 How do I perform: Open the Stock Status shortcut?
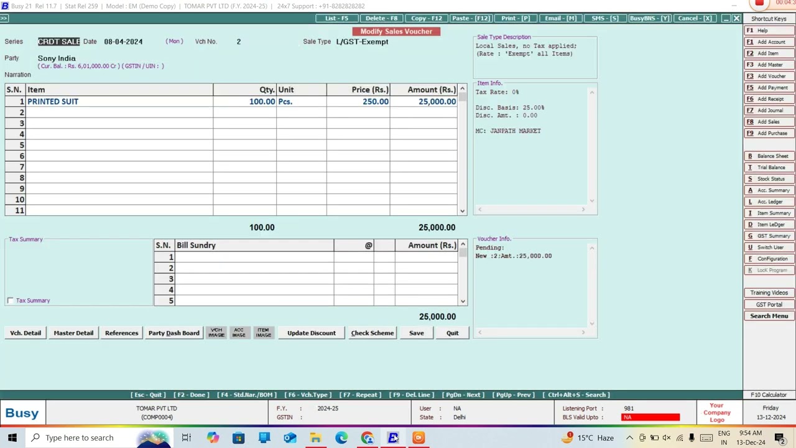click(769, 179)
